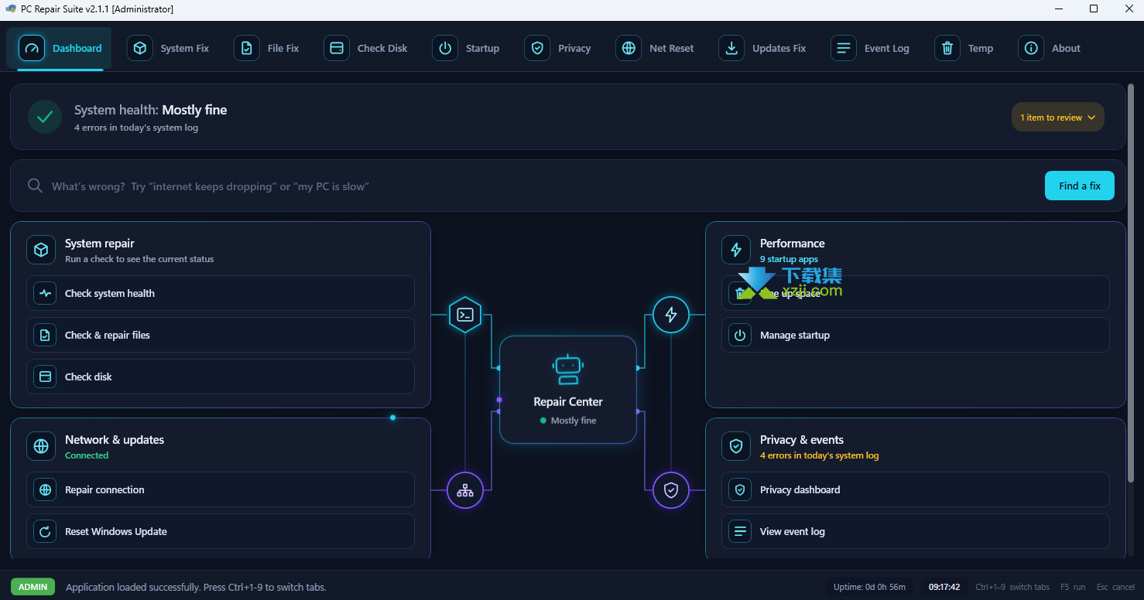
Task: Click the refresh icon beside Reset Windows Update
Action: click(x=45, y=531)
